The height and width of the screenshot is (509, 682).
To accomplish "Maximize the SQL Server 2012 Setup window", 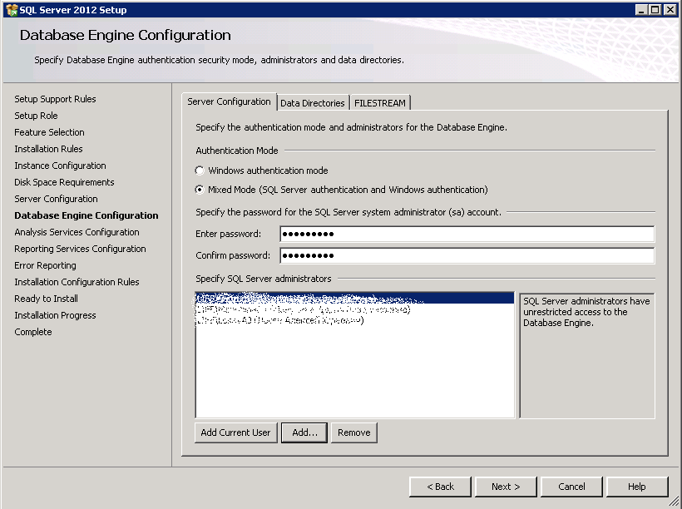I will click(655, 10).
